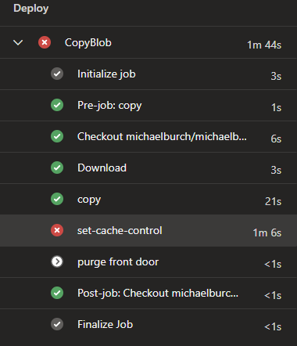This screenshot has width=297, height=346.
Task: Select the Post-job: Checkout michaelburc... step
Action: point(148,294)
